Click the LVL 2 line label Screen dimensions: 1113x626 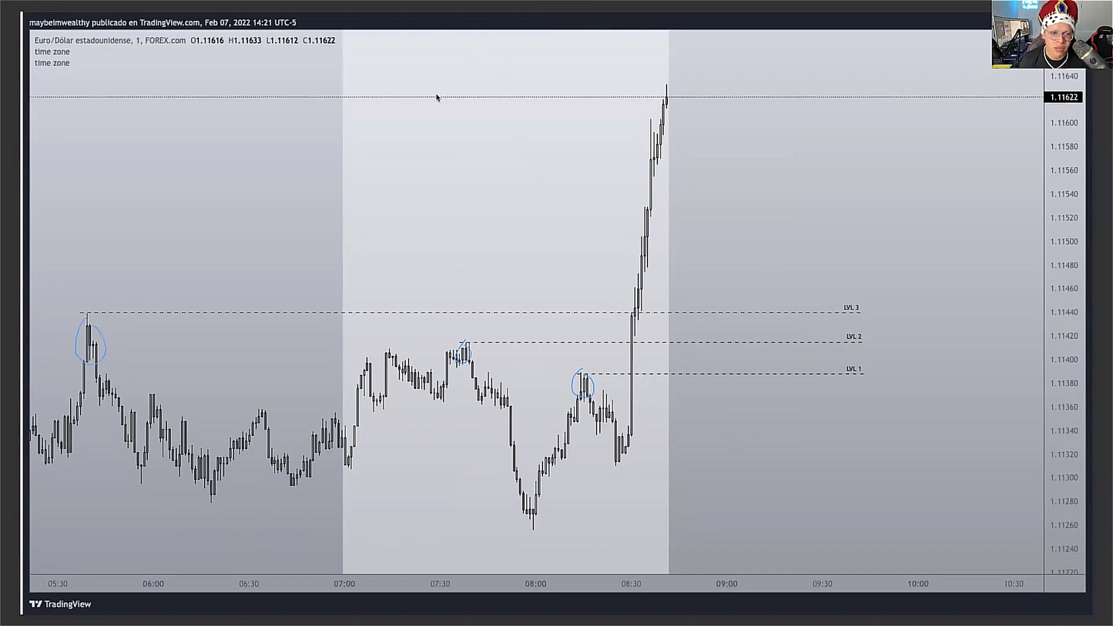pyautogui.click(x=853, y=337)
